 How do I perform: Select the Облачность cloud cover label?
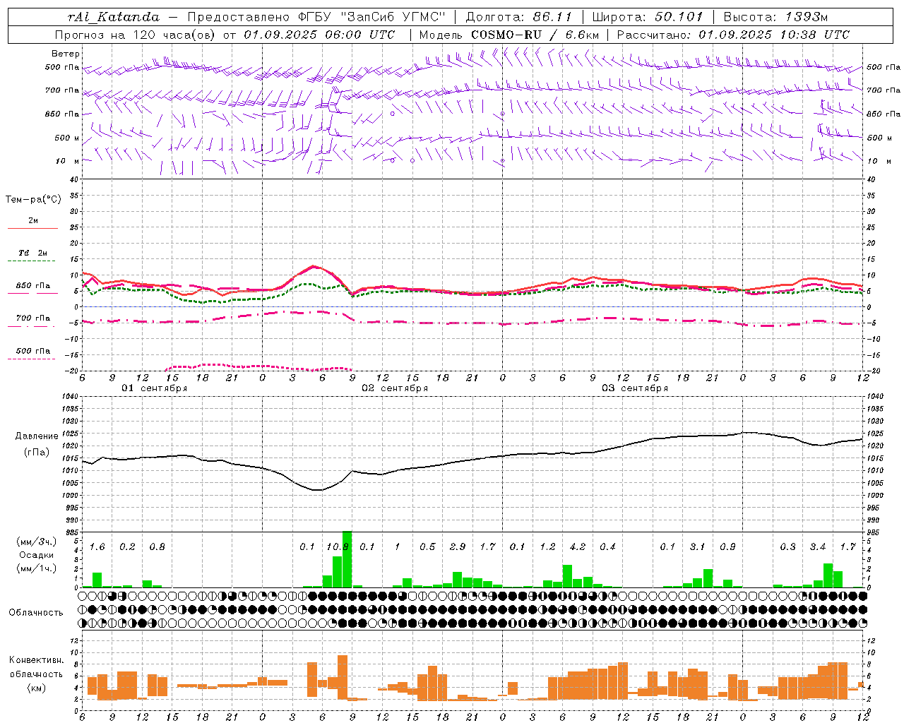[36, 613]
